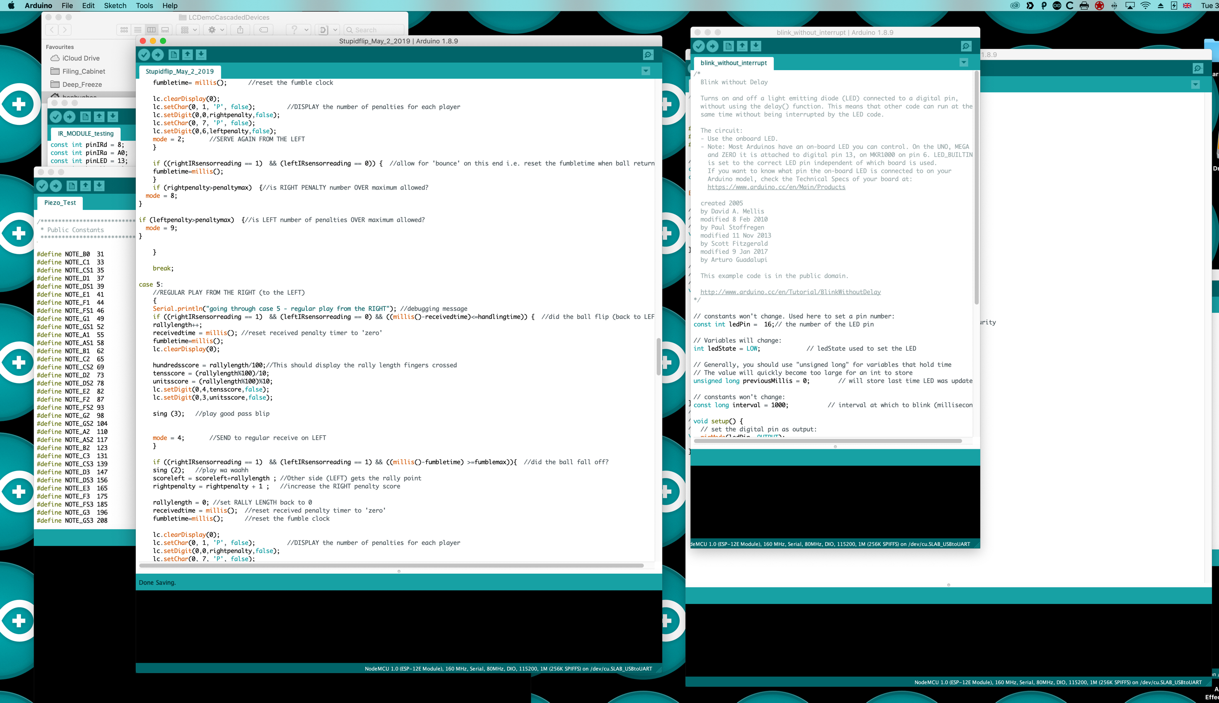
Task: Click the Finder Share toolbar icon
Action: click(240, 29)
